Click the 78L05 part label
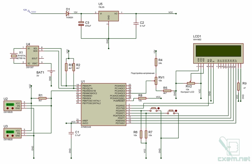 point(101,7)
